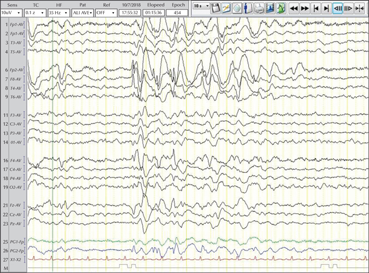The width and height of the screenshot is (369, 273).
Task: Select channel 3 T3-AV label
Action: click(x=16, y=43)
